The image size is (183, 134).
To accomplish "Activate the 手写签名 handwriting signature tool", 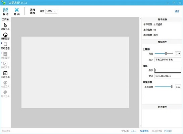I will (5, 73).
